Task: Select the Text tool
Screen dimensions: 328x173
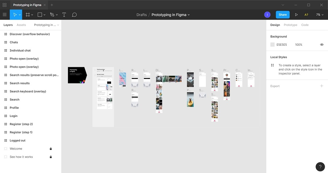Action: [x=64, y=15]
